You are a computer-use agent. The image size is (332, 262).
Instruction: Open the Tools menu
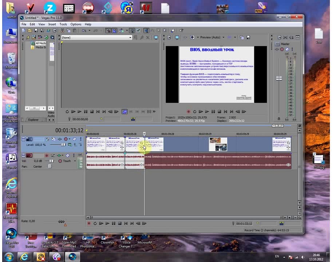63,24
